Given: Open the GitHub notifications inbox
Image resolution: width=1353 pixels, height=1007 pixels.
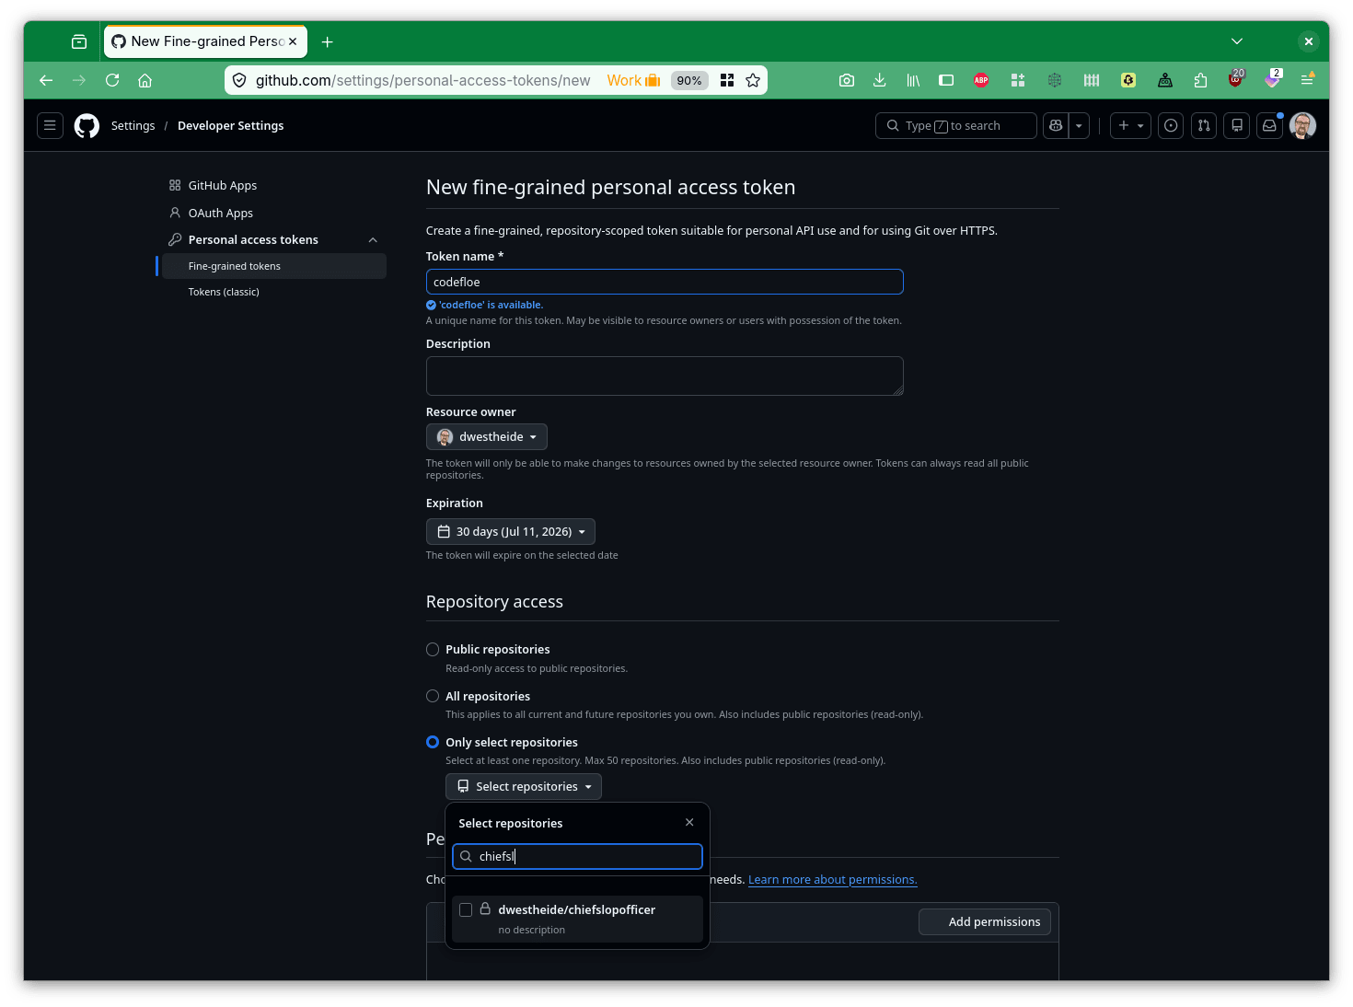Looking at the screenshot, I should (x=1269, y=125).
